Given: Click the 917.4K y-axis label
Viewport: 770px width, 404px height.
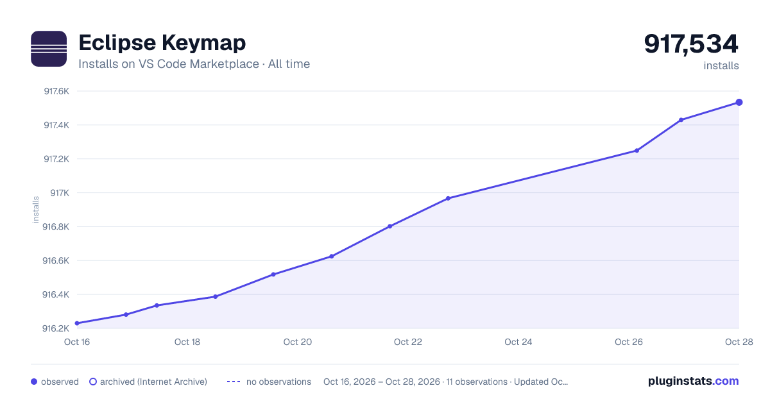Looking at the screenshot, I should [56, 125].
